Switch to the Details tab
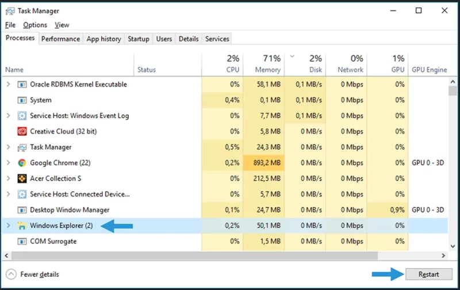 point(189,39)
